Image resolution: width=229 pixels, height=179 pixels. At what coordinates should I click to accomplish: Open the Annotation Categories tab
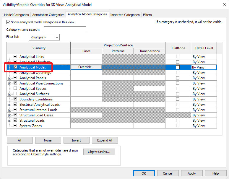[x=48, y=15]
